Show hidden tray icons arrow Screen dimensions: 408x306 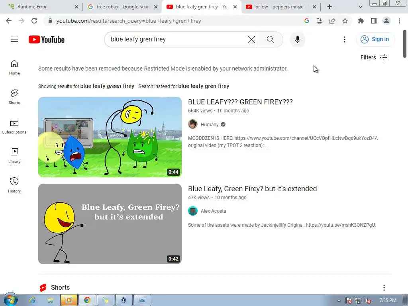pos(339,300)
